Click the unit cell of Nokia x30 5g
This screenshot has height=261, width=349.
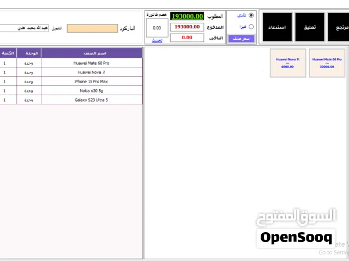click(x=29, y=91)
